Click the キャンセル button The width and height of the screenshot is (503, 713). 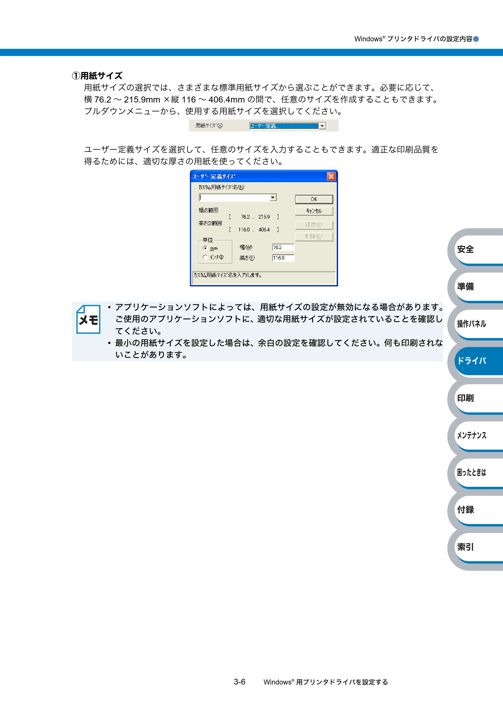pyautogui.click(x=314, y=211)
